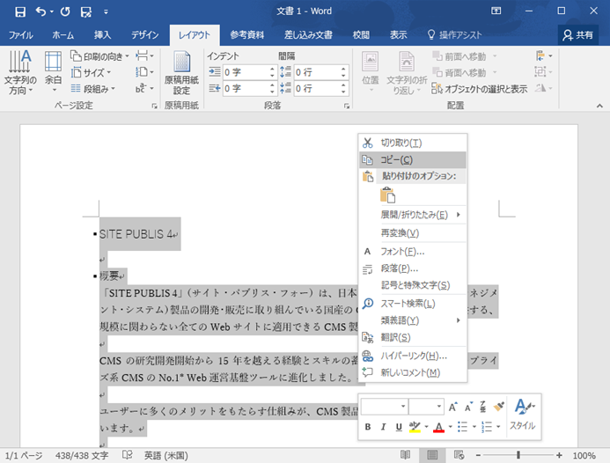610x463 pixels.
Task: Open mini toolbar font size combo box
Action: [x=426, y=407]
